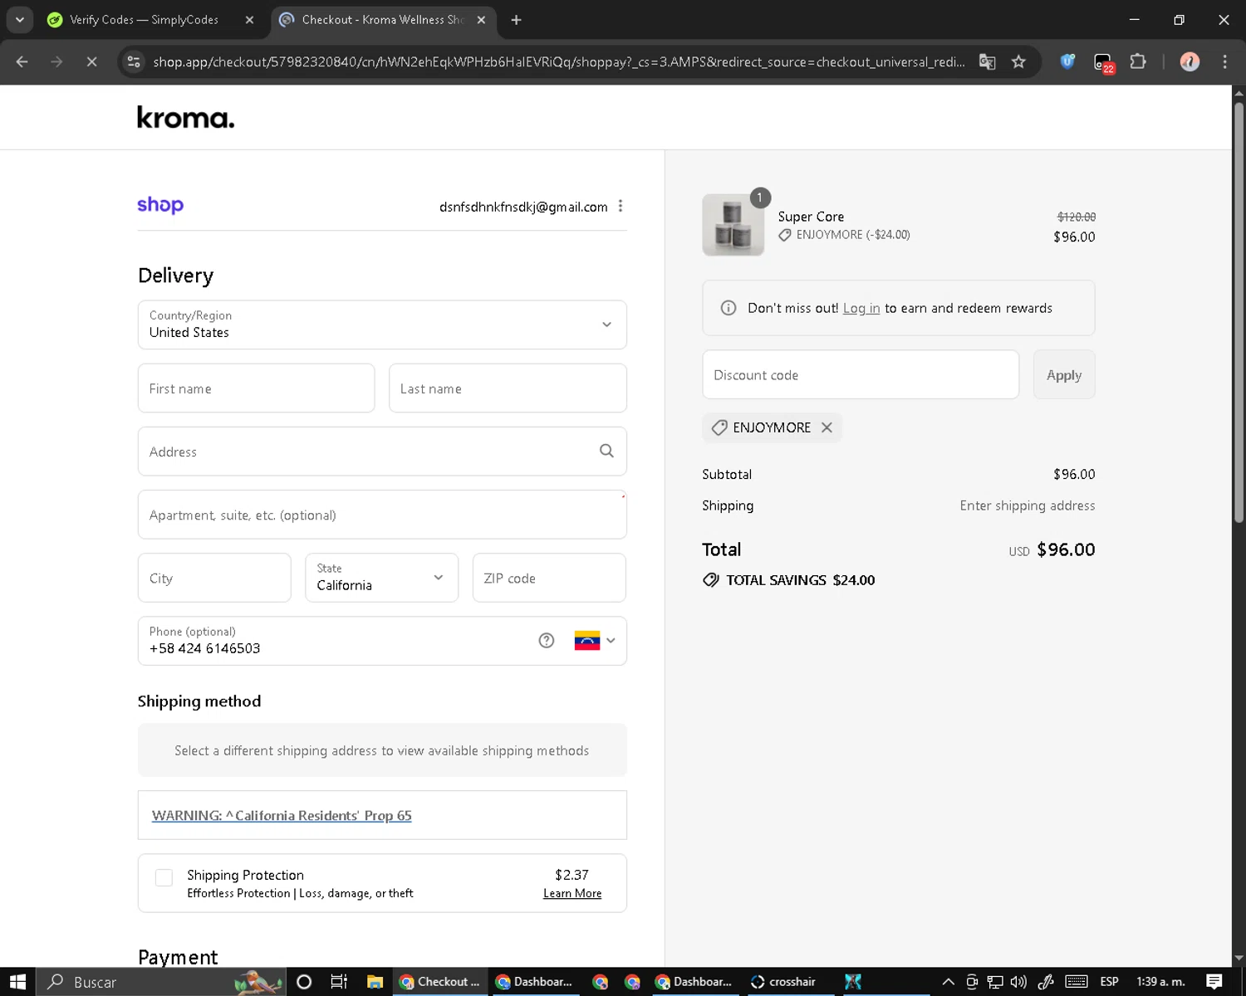This screenshot has width=1246, height=996.
Task: Click the Buscar taskbar search box
Action: pyautogui.click(x=161, y=982)
